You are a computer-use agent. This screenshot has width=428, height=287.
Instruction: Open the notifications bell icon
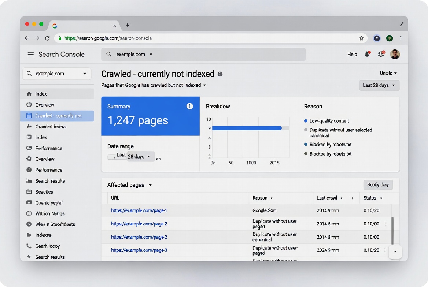pyautogui.click(x=367, y=54)
